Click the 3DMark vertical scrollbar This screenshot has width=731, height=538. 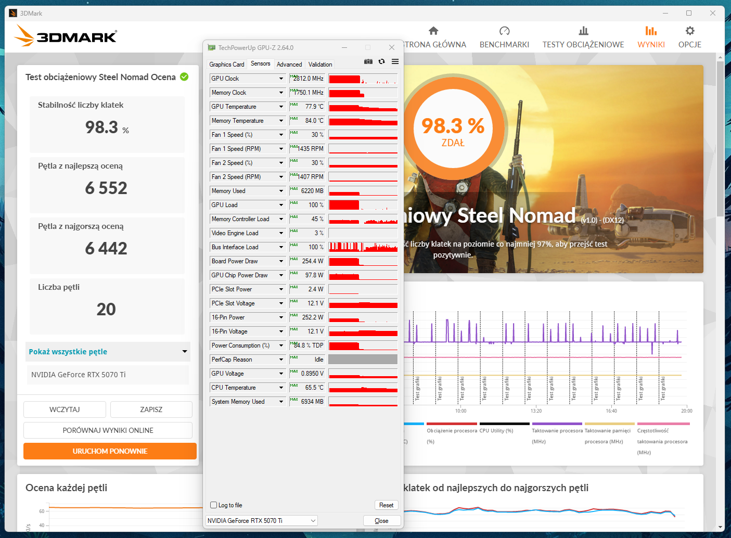720,139
